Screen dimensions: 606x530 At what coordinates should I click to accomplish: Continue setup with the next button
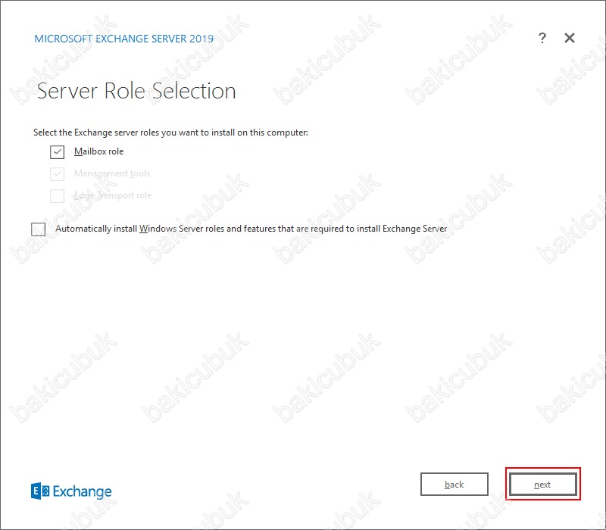click(542, 484)
